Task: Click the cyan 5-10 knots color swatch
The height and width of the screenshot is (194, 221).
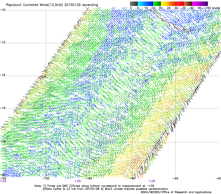Action: (x=142, y=4)
